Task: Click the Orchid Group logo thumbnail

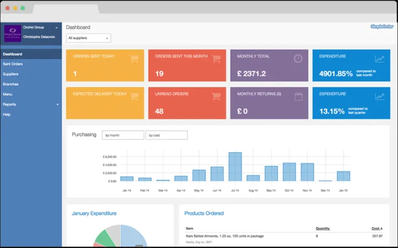Action: pos(12,33)
